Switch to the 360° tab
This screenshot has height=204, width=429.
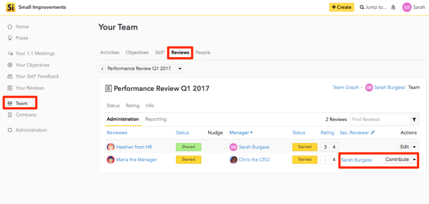160,52
